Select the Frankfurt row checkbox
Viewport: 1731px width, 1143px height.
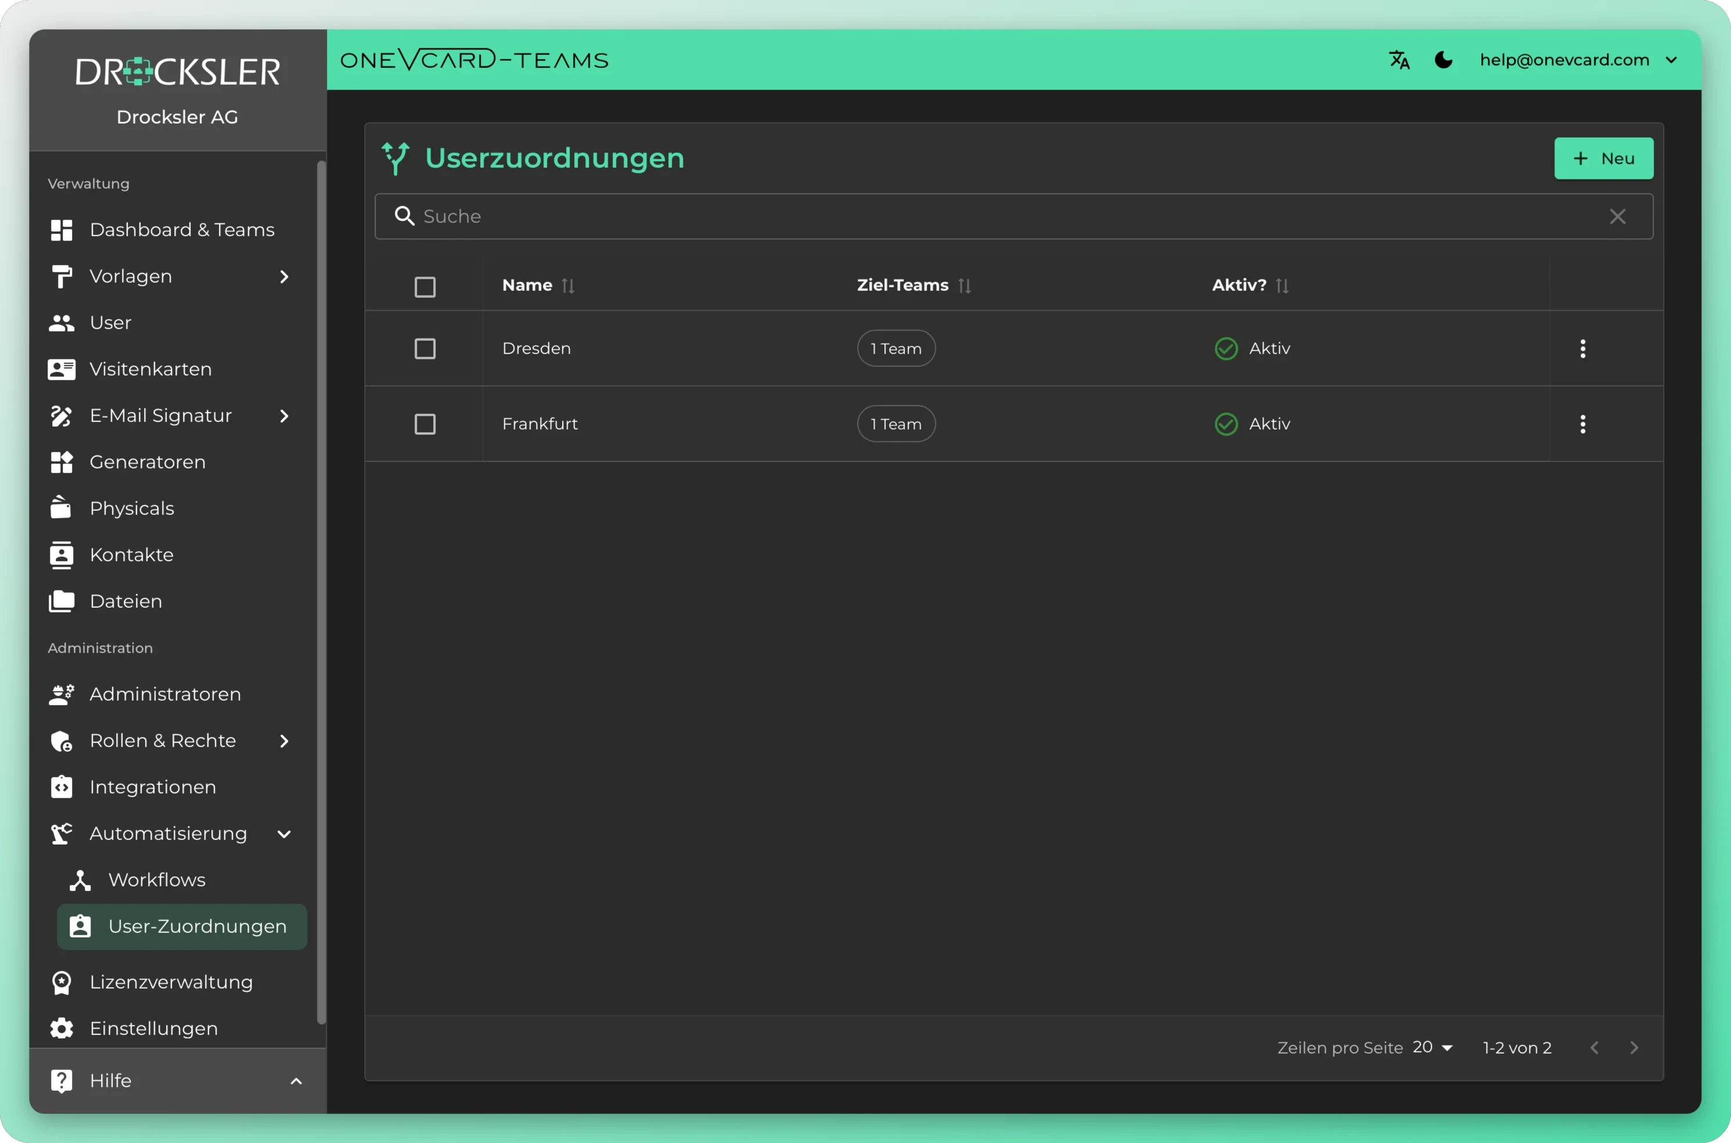click(425, 424)
